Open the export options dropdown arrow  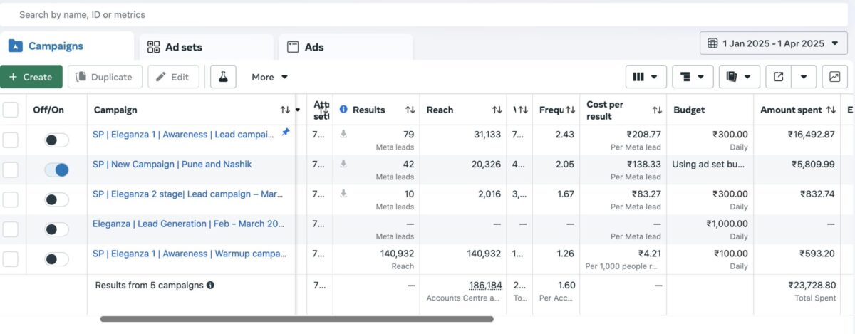[x=804, y=77]
